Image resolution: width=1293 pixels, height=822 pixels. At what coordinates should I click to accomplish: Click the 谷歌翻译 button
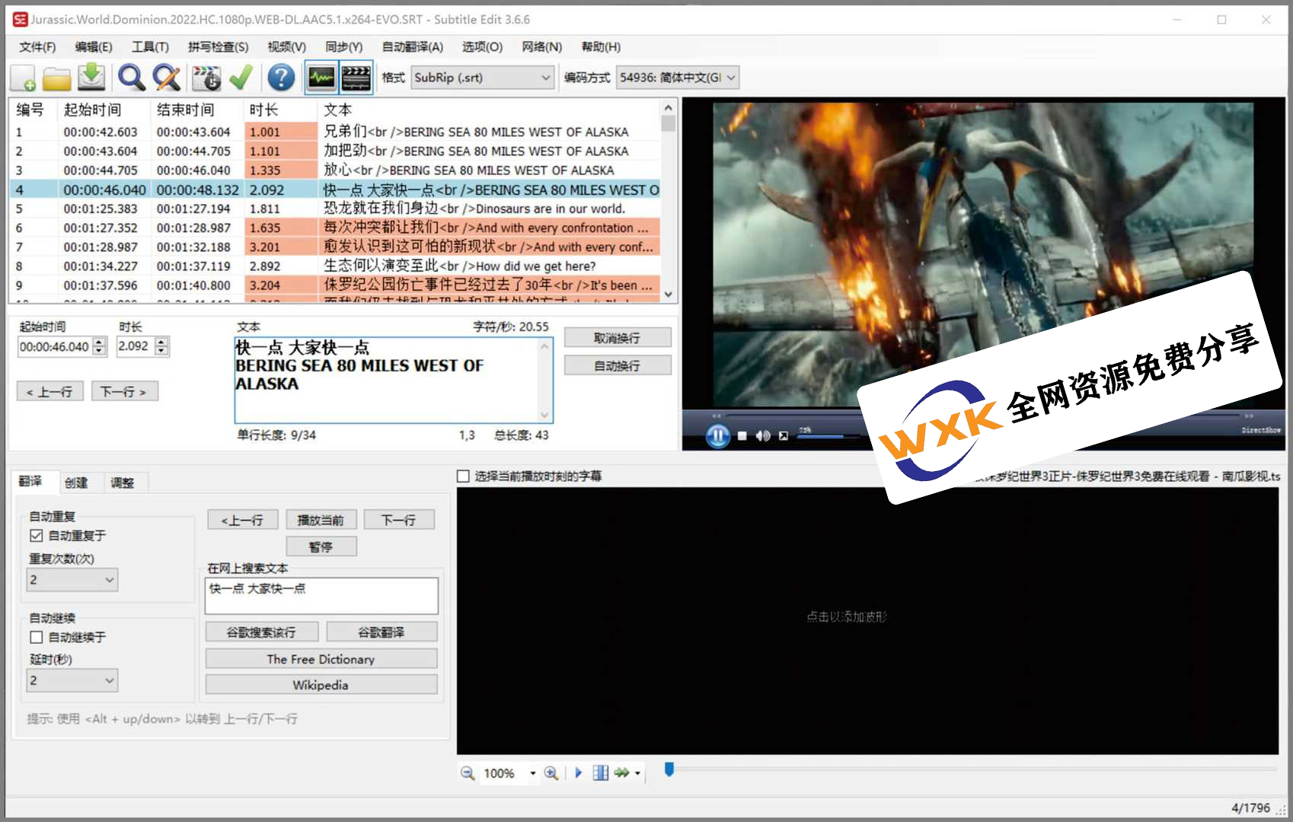point(382,632)
